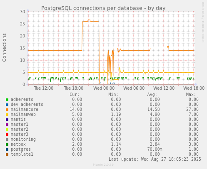Click the 'Wed 06:00' x-axis label
Image resolution: width=207 pixels, height=169 pixels.
[134, 88]
